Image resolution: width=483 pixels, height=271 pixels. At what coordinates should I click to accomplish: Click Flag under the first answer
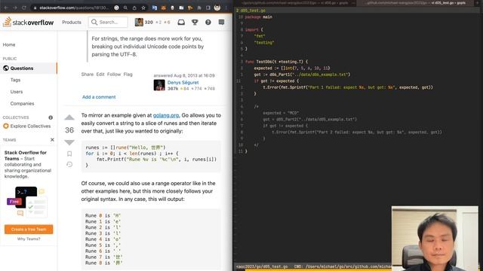pyautogui.click(x=128, y=75)
